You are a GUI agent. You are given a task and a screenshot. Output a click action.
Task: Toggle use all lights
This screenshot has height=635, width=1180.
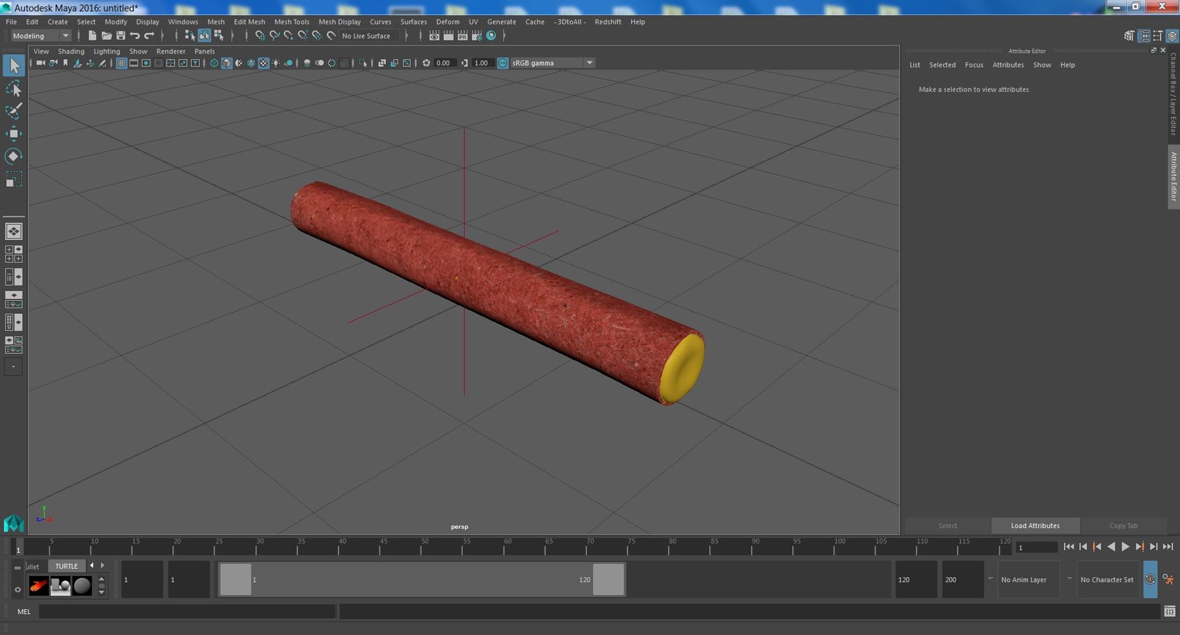point(275,63)
